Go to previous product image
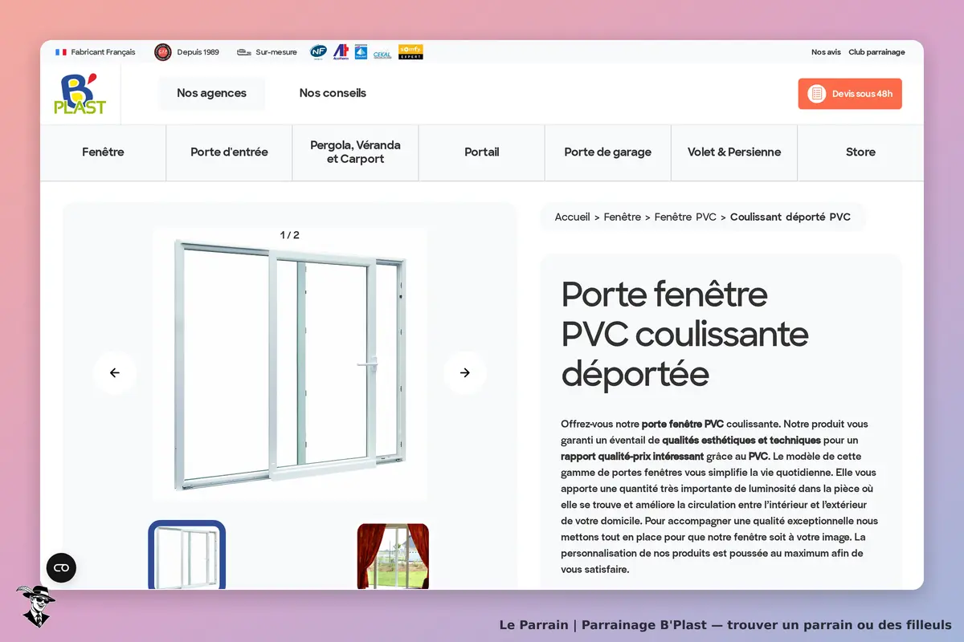 pos(114,372)
